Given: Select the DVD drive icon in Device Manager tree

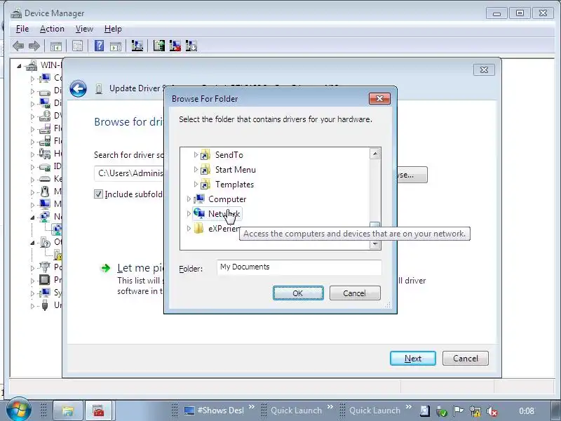Looking at the screenshot, I should (x=45, y=116).
